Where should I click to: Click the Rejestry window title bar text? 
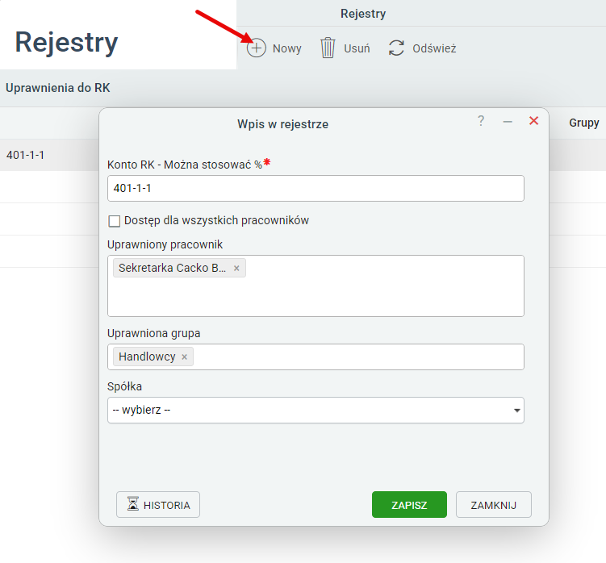pyautogui.click(x=363, y=14)
